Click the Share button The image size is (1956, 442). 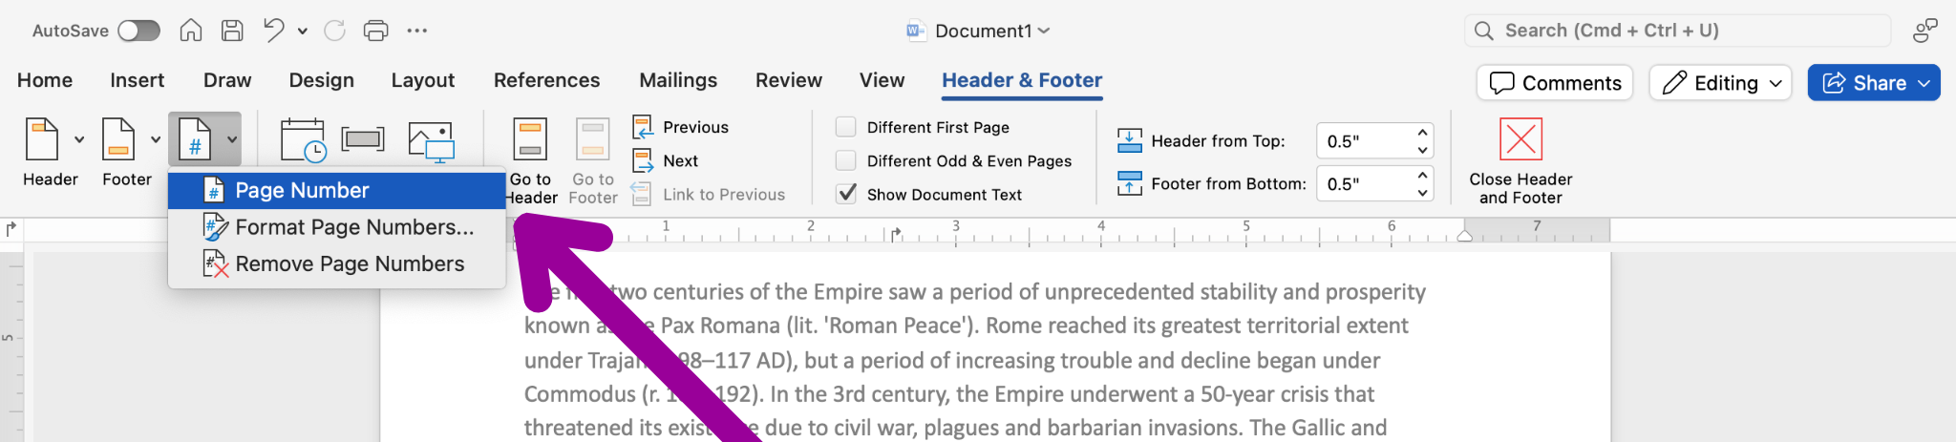click(x=1864, y=83)
